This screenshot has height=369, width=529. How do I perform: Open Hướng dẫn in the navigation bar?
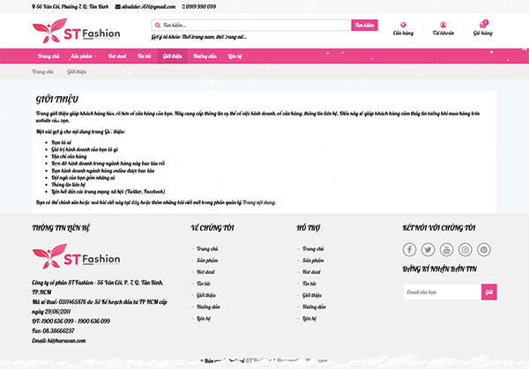pyautogui.click(x=205, y=56)
